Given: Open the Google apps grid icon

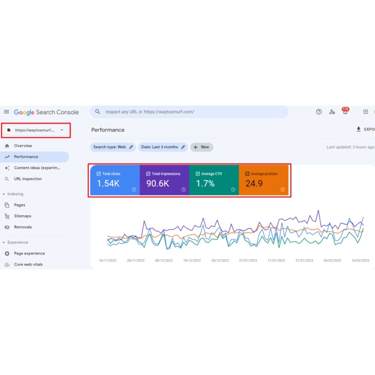Looking at the screenshot, I should click(x=365, y=112).
